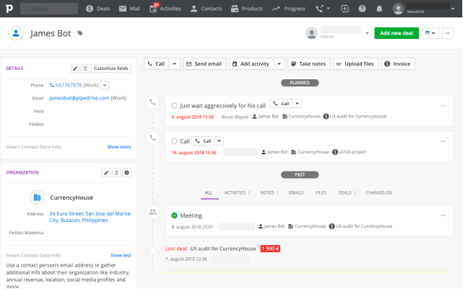Click the timeline meeting people icon
The width and height of the screenshot is (463, 289).
coord(152,212)
